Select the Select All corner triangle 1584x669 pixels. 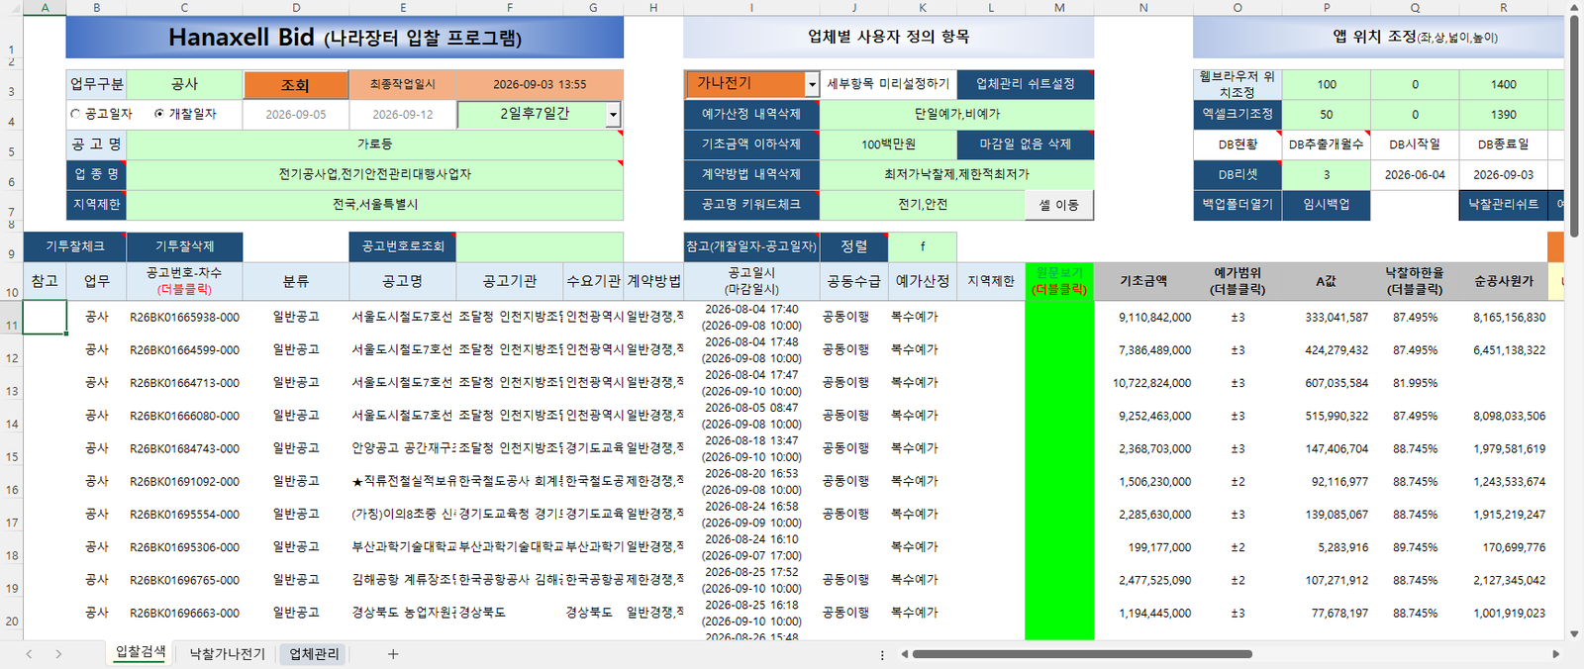point(12,7)
